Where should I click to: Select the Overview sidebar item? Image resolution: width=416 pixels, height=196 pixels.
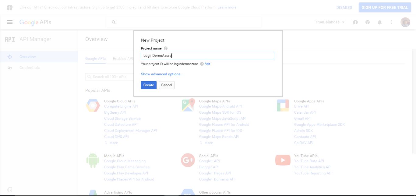[x=39, y=57]
